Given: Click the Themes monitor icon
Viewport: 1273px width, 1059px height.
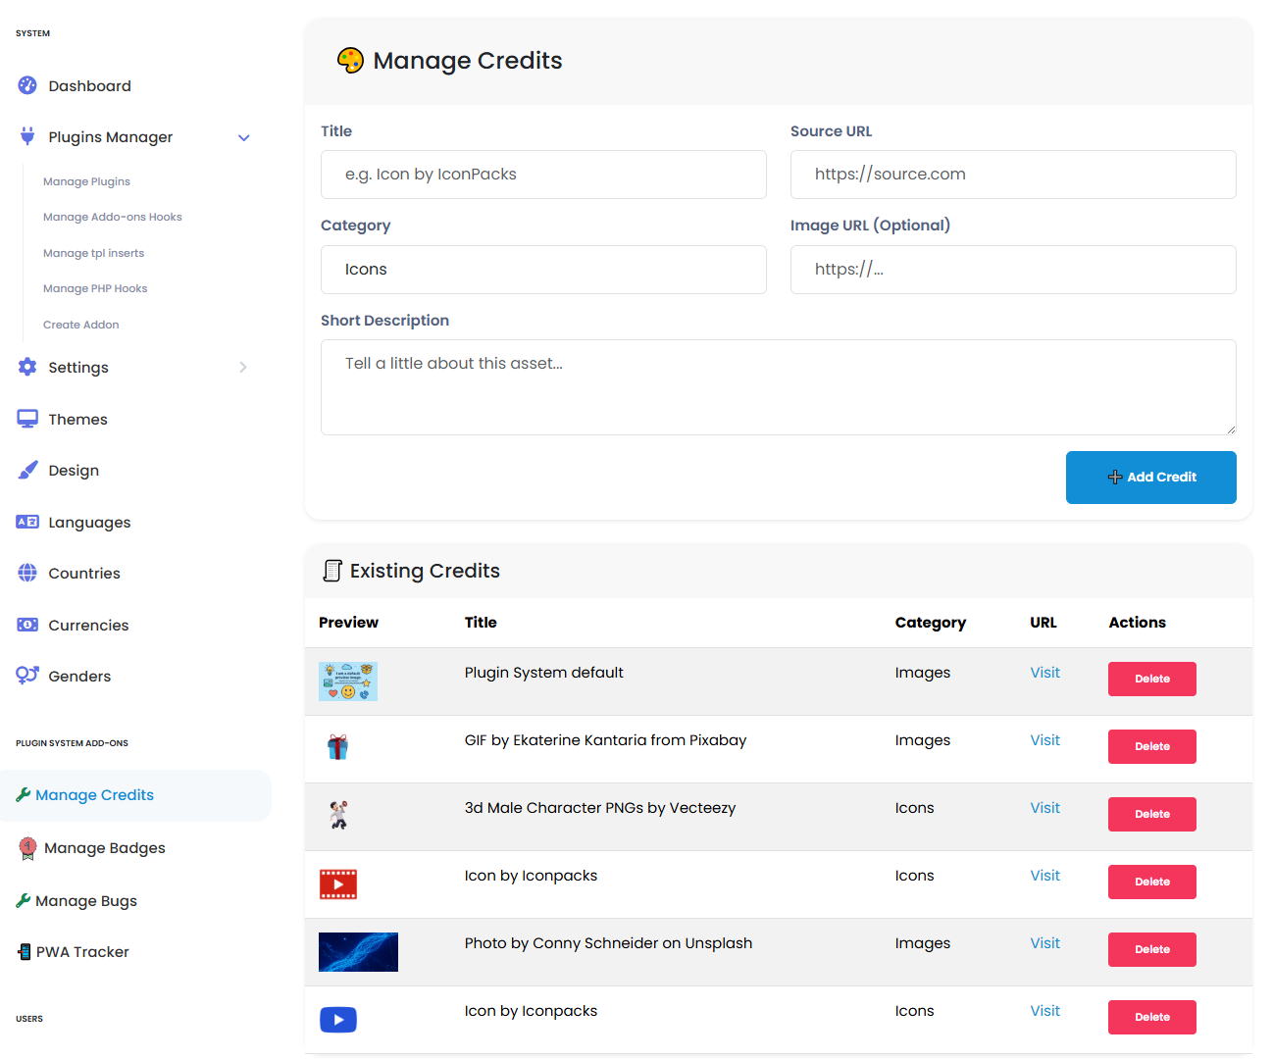Looking at the screenshot, I should click(26, 418).
